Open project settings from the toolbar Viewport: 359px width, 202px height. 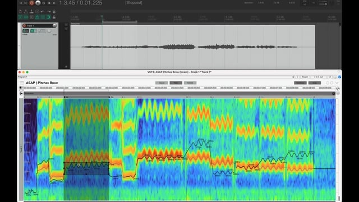click(37, 11)
